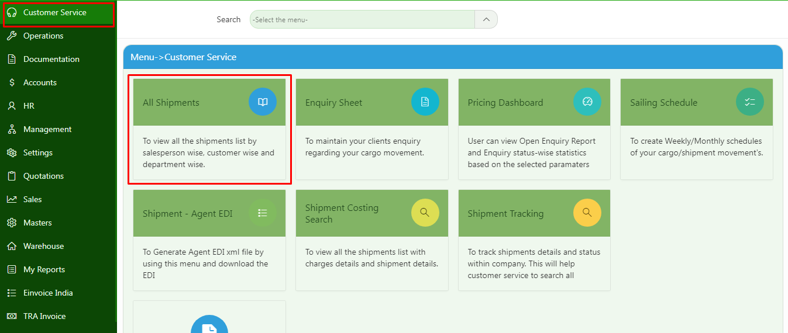Open the Pricing Dashboard title link
The width and height of the screenshot is (788, 333).
505,103
